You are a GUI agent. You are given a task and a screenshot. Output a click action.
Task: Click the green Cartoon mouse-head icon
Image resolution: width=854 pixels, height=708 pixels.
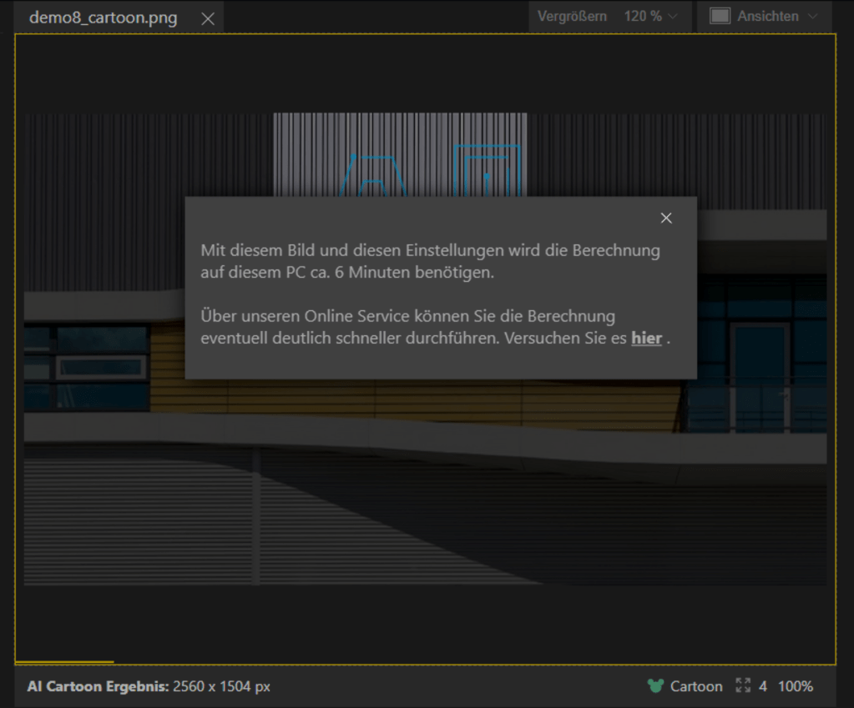(655, 686)
